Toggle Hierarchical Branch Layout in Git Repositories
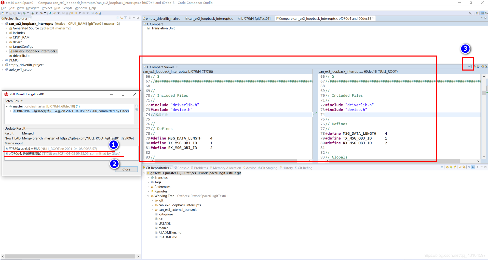Image resolution: width=488 pixels, height=260 pixels. [469, 167]
